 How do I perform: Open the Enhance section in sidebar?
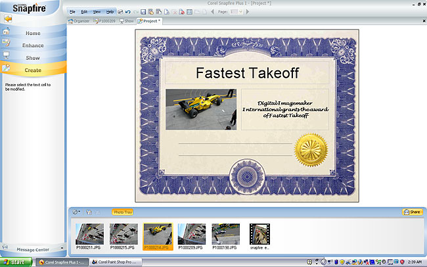(x=33, y=45)
